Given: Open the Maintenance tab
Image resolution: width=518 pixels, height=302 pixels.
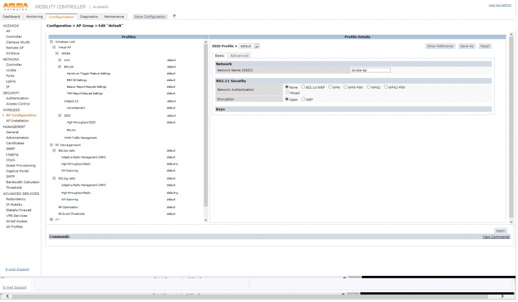Looking at the screenshot, I should tap(114, 16).
